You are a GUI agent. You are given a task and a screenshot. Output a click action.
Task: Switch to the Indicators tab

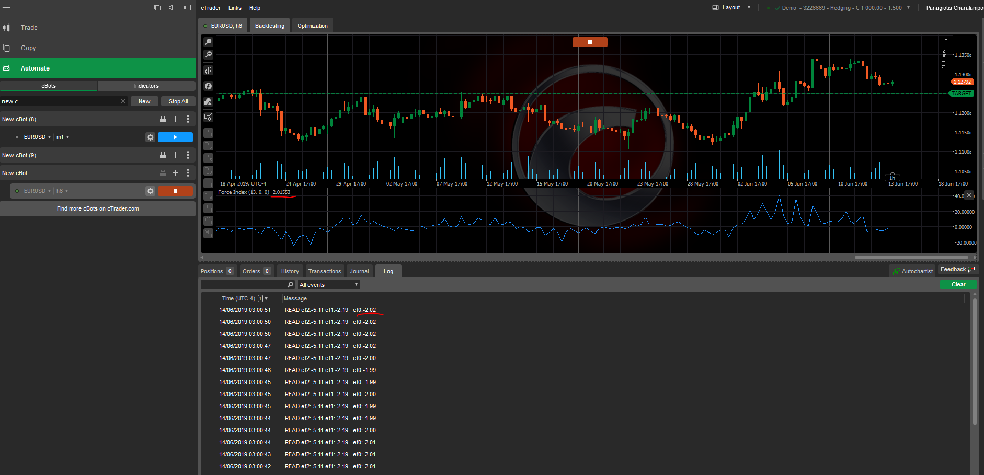[x=146, y=86]
